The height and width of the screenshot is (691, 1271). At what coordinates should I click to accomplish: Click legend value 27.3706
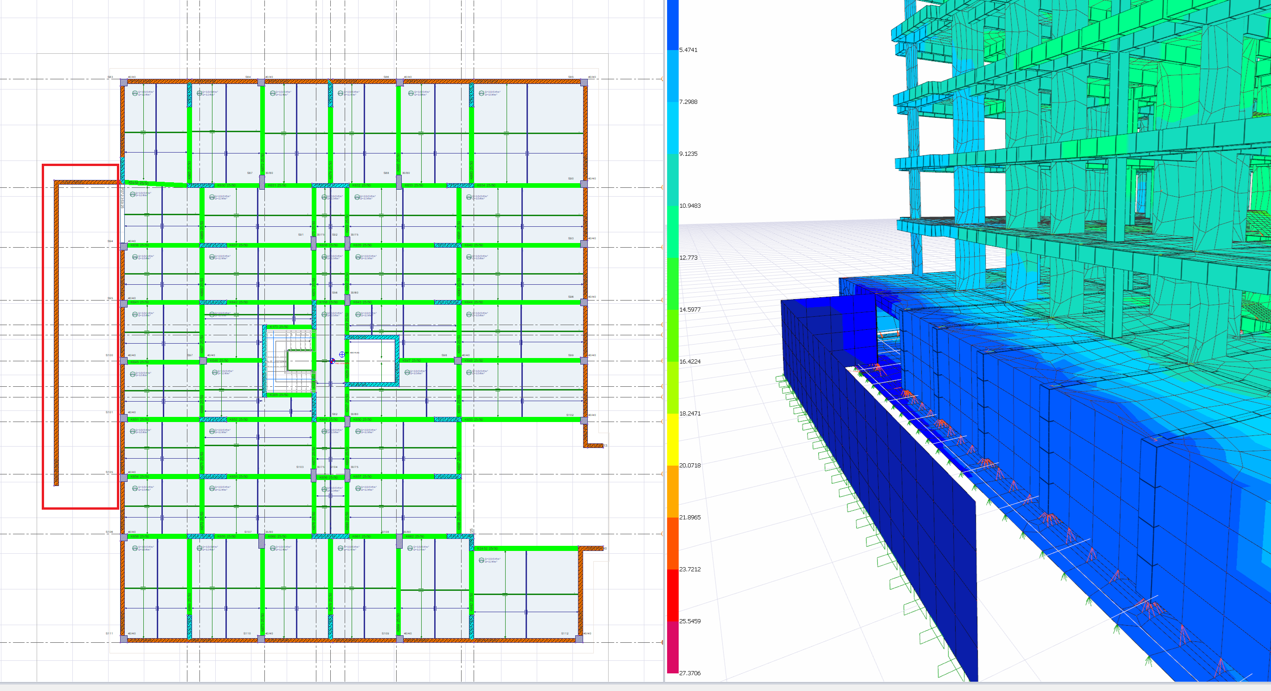coord(689,673)
